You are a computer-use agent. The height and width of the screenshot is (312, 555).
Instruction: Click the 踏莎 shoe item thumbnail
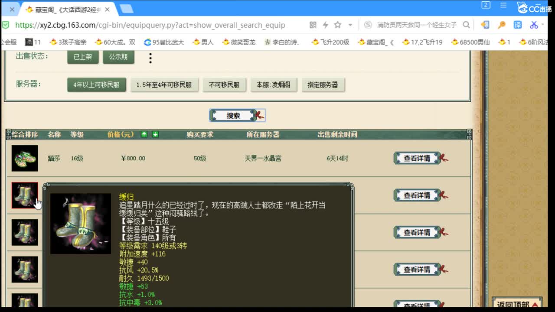click(25, 158)
